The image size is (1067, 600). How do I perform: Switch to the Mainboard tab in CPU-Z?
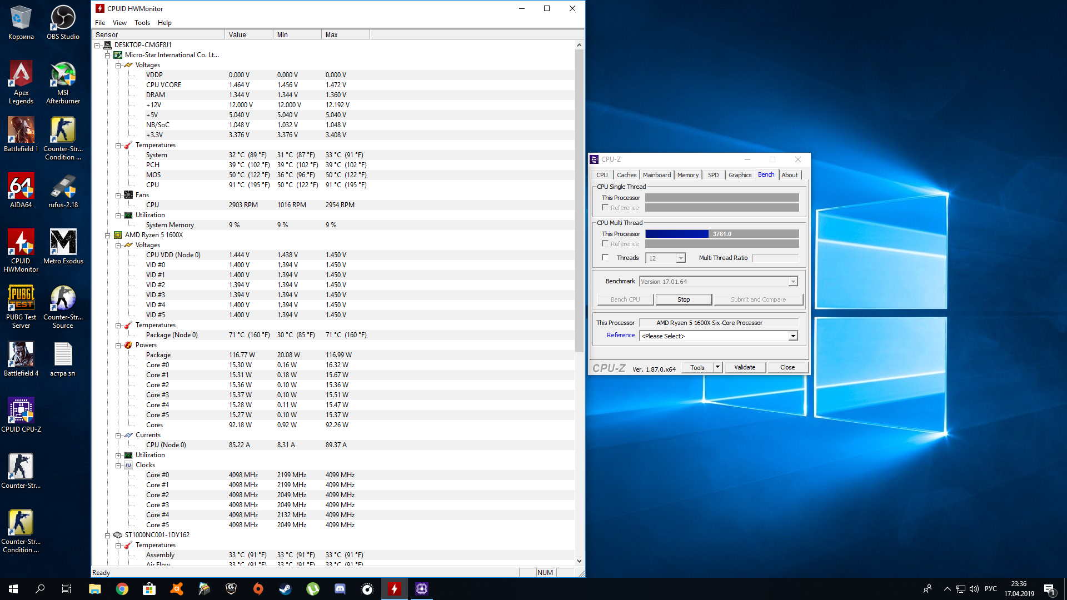point(656,175)
